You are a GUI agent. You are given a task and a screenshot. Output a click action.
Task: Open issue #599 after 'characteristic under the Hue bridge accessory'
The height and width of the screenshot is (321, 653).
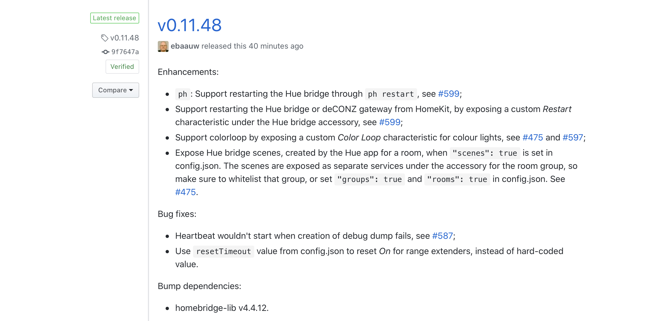[x=390, y=122]
